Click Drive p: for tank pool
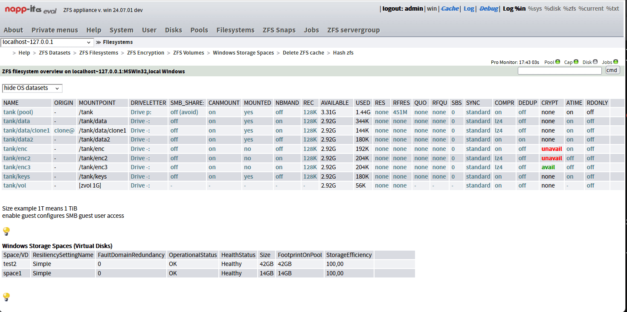Image resolution: width=627 pixels, height=312 pixels. 141,112
